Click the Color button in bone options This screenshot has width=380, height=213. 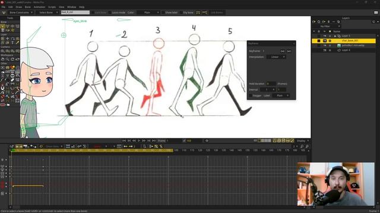(x=131, y=12)
